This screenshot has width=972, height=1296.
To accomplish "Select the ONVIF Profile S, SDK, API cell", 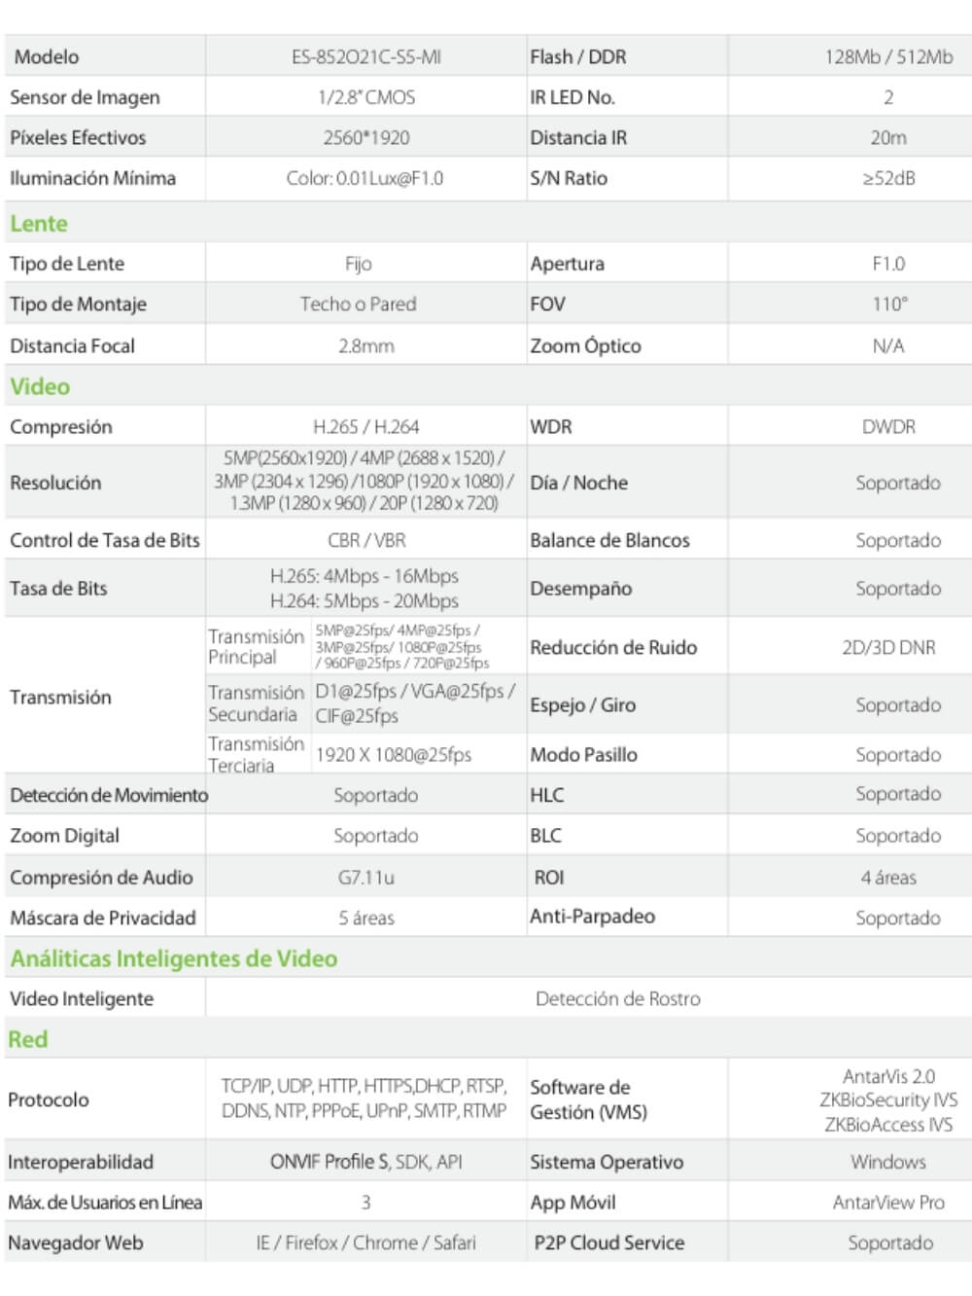I will point(365,1162).
